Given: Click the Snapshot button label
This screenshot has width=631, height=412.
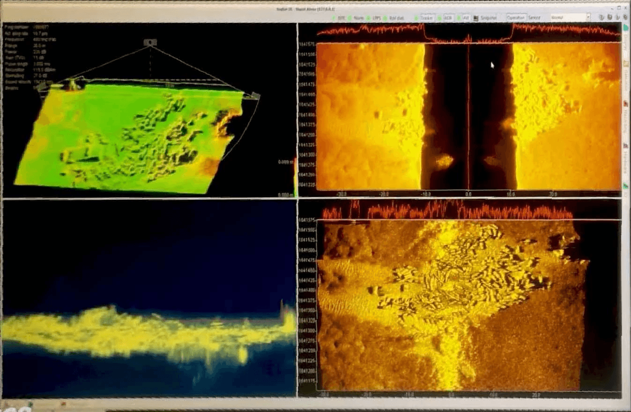Looking at the screenshot, I should (x=488, y=18).
